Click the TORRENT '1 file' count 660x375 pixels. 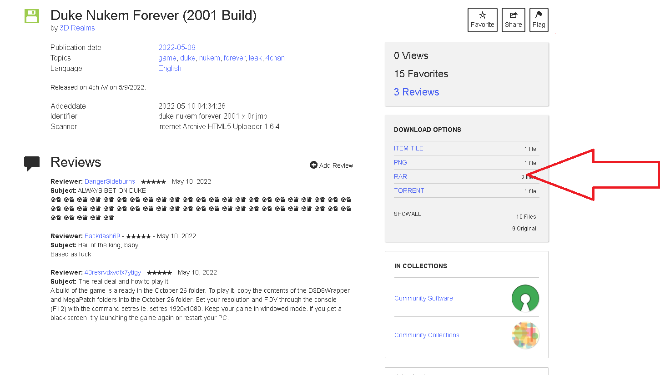coord(530,191)
